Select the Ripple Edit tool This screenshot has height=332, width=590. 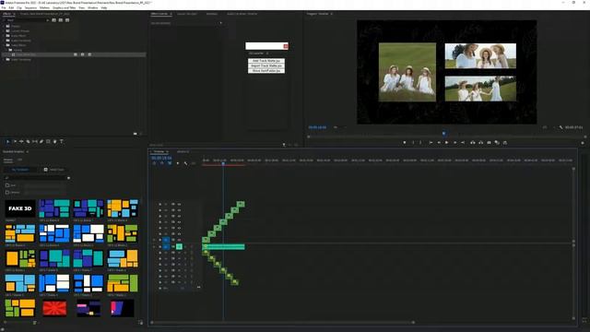(x=21, y=141)
